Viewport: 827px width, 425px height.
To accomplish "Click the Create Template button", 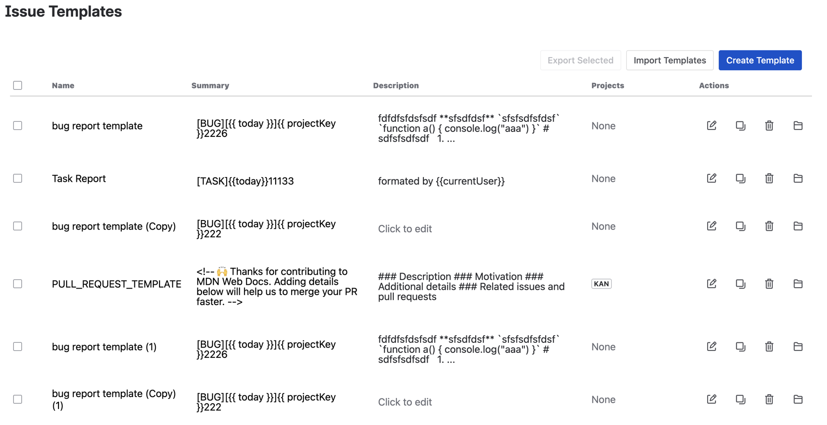I will tap(759, 60).
